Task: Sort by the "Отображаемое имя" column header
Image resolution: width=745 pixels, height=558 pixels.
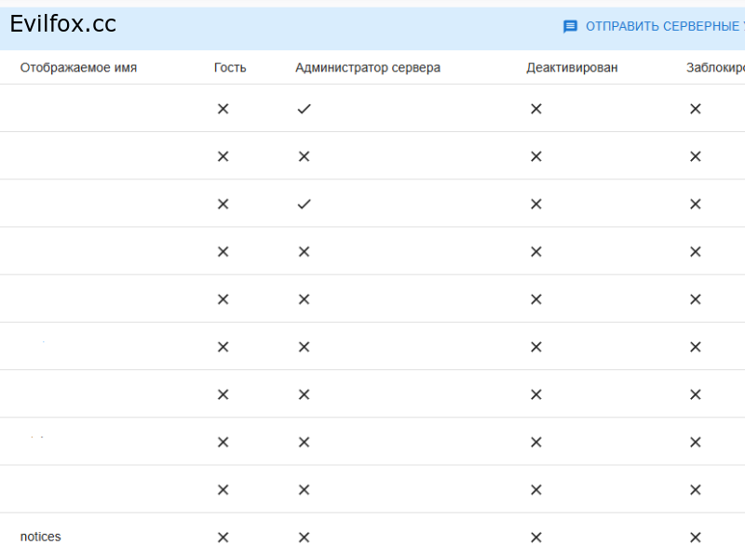Action: pos(78,68)
